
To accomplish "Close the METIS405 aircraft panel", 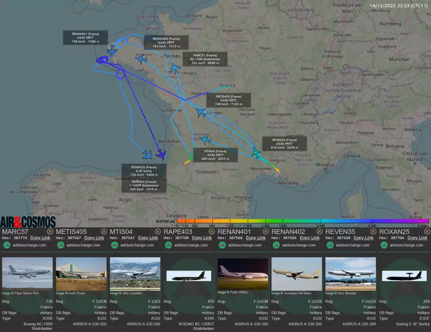I will click(104, 232).
